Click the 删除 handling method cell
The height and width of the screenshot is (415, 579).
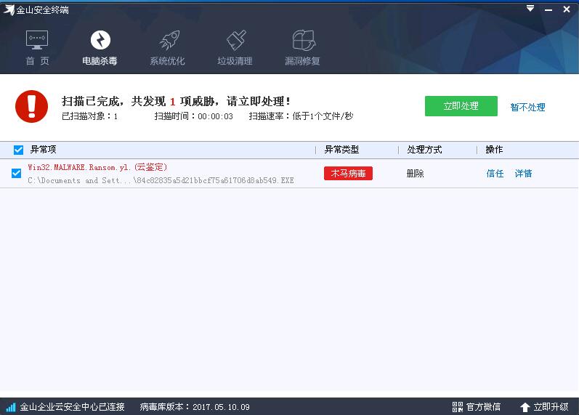415,173
